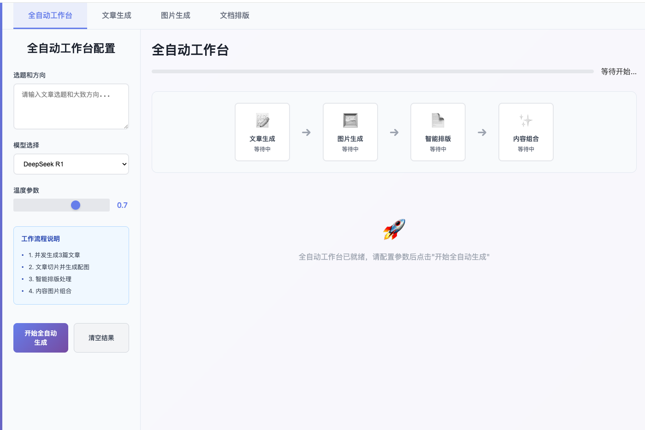Click the arrow between 图片生成 and 智能排版

pyautogui.click(x=394, y=132)
